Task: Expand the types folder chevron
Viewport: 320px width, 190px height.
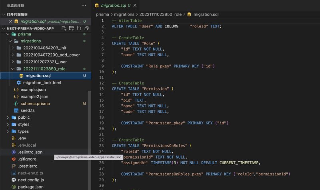Action: click(x=8, y=131)
